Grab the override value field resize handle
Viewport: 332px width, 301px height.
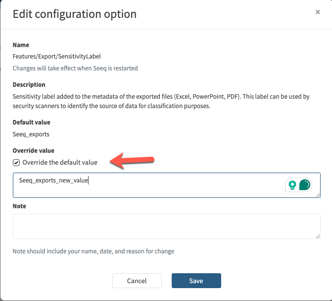coord(318,195)
